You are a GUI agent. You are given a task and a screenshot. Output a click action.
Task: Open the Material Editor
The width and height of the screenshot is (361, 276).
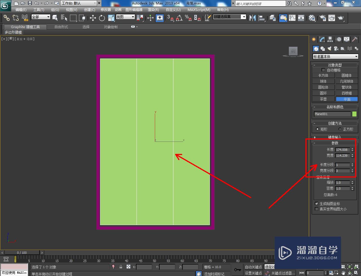312,18
